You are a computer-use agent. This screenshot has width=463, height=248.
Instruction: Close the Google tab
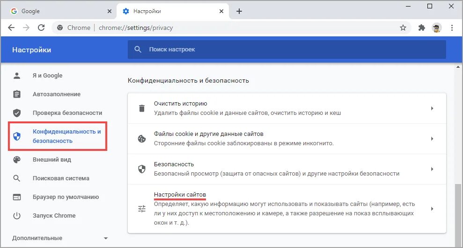pyautogui.click(x=110, y=11)
